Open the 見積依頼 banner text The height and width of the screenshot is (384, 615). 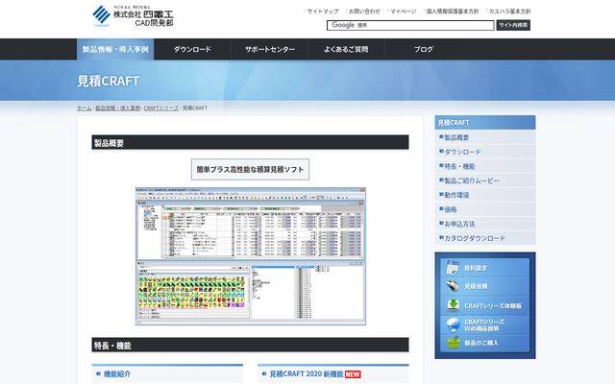click(x=476, y=286)
